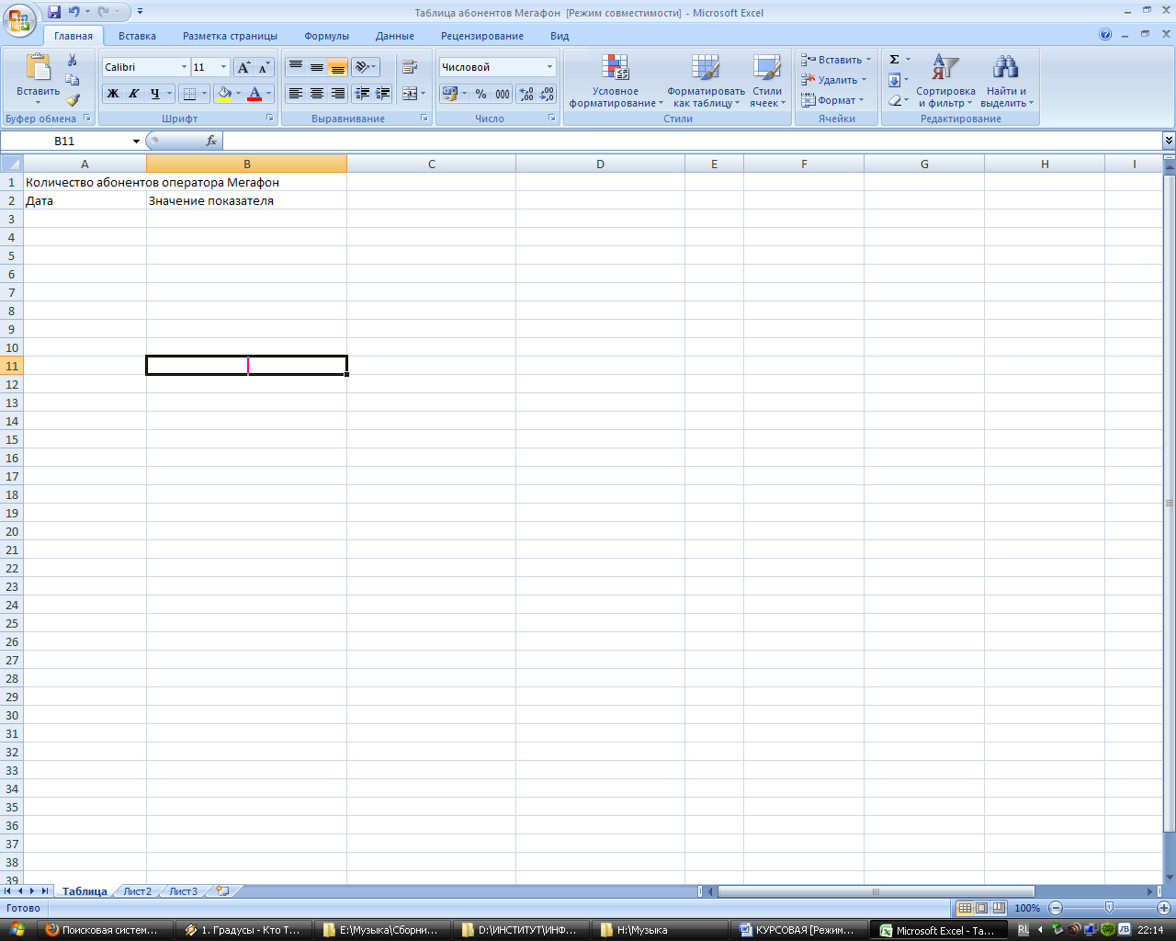Open the round Office button menu

(x=18, y=18)
